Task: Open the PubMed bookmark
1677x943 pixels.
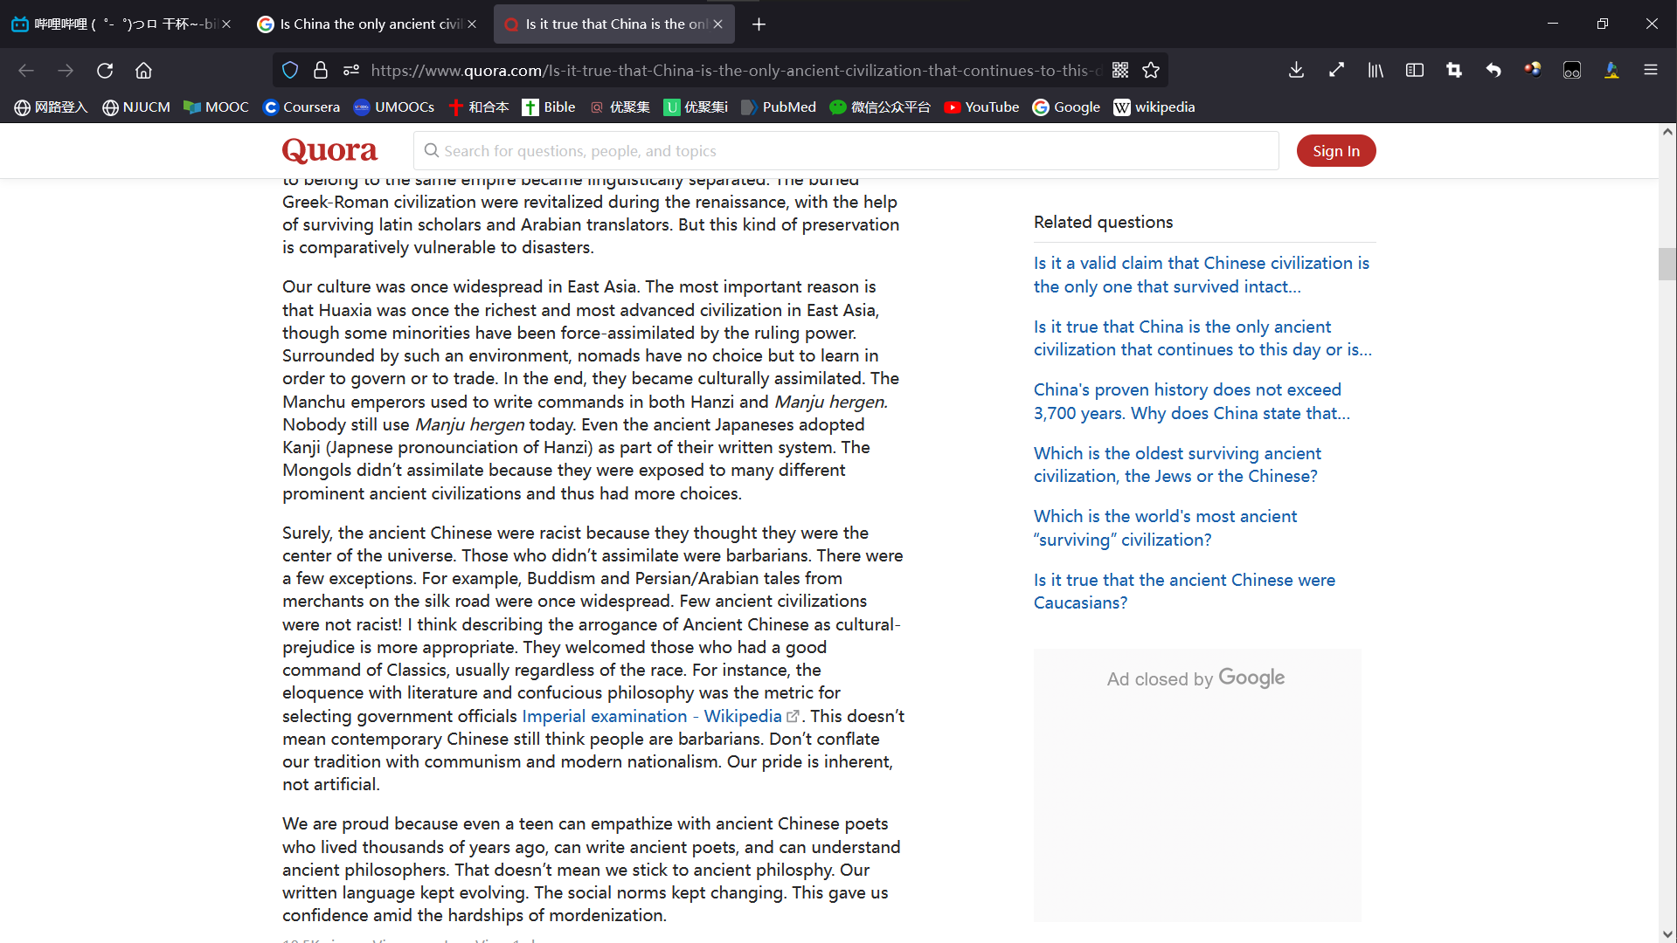Action: [779, 107]
